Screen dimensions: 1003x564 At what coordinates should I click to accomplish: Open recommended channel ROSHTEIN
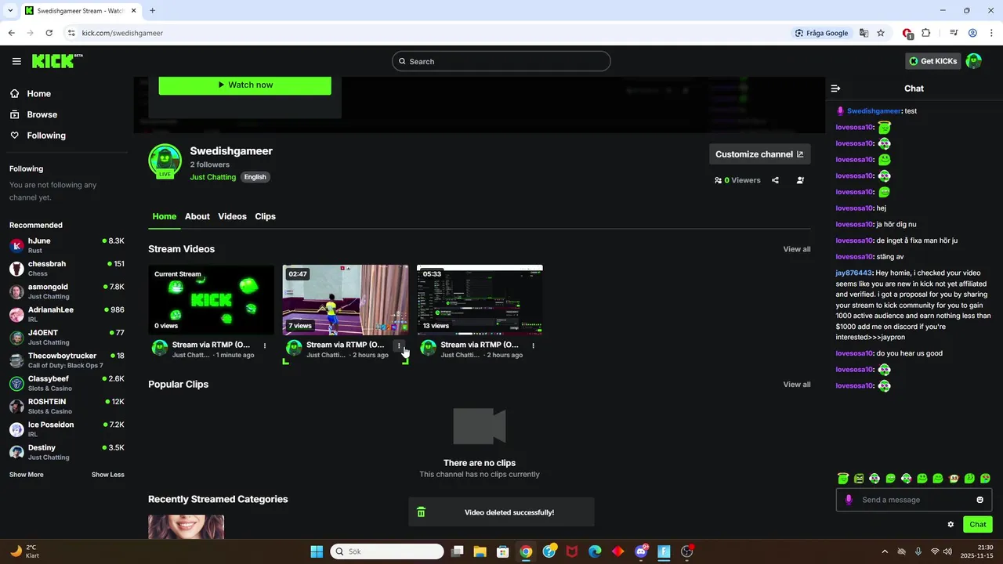pyautogui.click(x=67, y=407)
